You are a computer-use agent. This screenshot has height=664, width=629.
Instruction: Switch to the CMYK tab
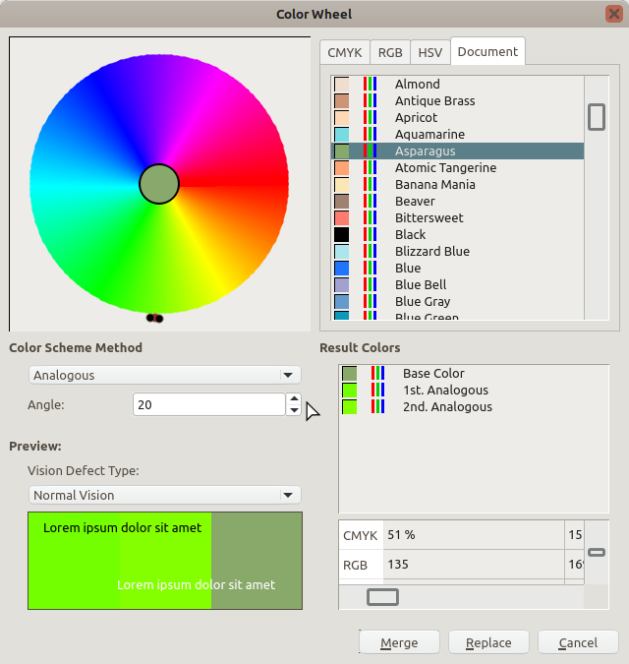coord(344,52)
